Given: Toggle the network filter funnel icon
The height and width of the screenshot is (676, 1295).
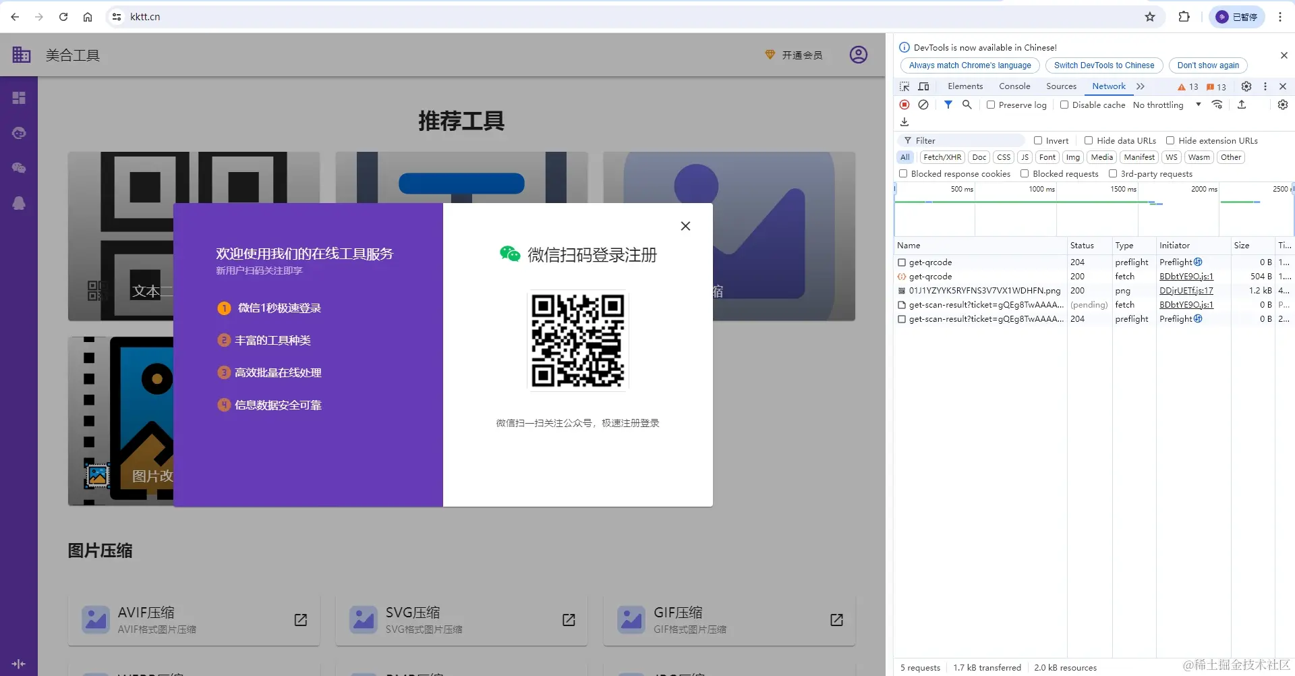Looking at the screenshot, I should [x=948, y=105].
